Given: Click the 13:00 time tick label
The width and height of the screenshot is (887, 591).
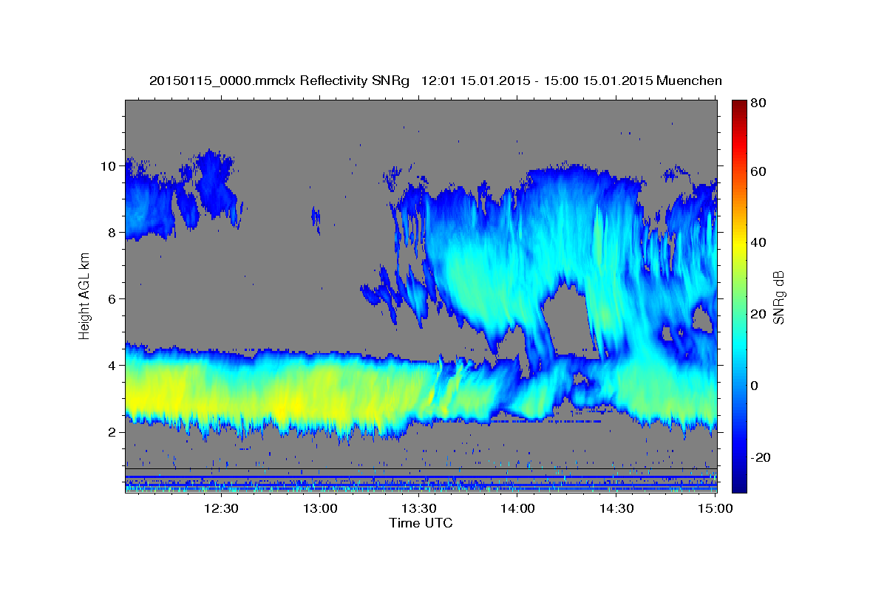Looking at the screenshot, I should (x=320, y=508).
